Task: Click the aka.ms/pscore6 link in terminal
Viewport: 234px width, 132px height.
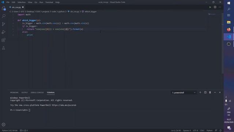Action: (64, 105)
